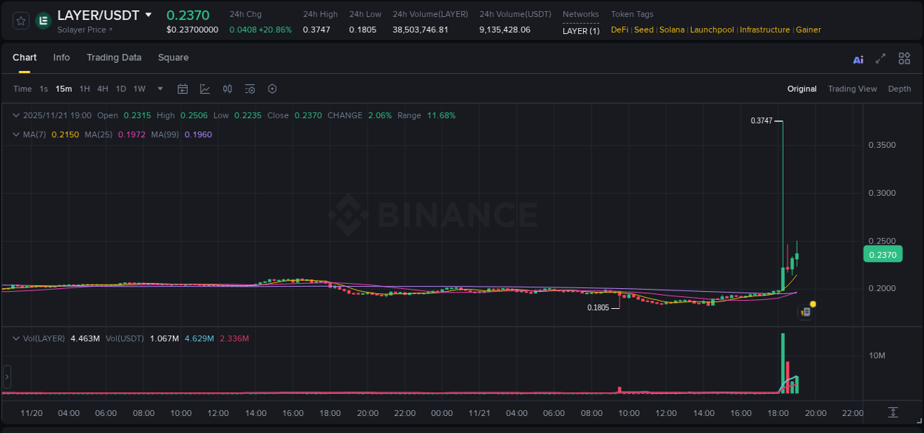The width and height of the screenshot is (924, 433).
Task: Open the chart settings hexagon icon
Action: tap(272, 89)
